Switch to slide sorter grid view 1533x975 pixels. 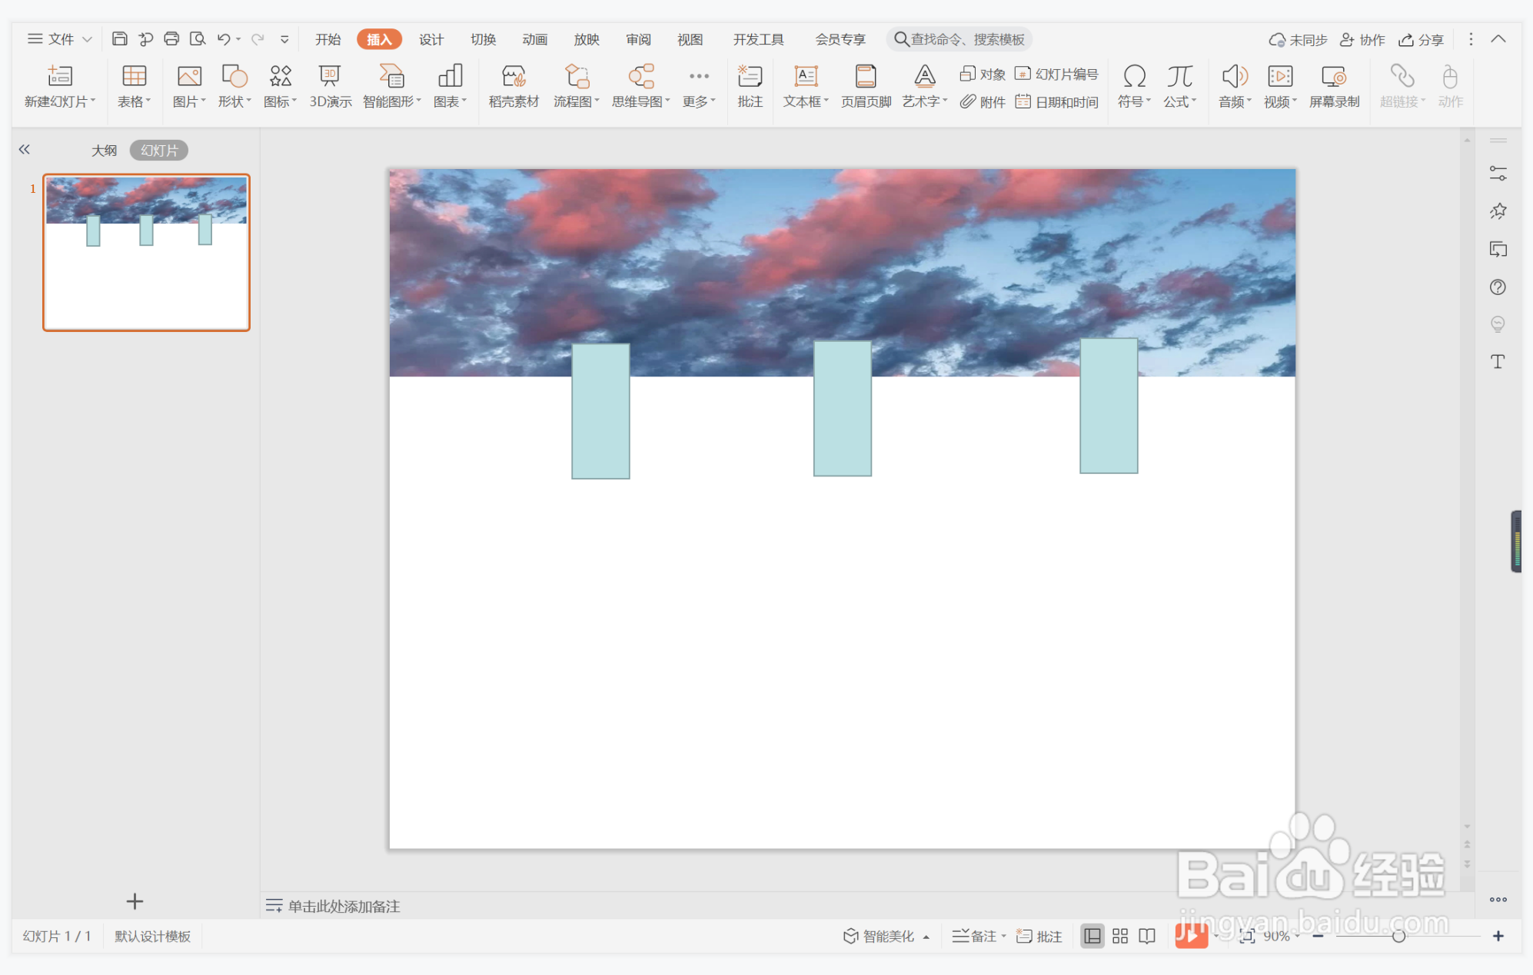1119,936
